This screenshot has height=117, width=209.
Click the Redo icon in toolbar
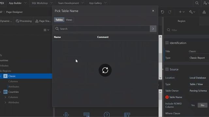coord(169,12)
